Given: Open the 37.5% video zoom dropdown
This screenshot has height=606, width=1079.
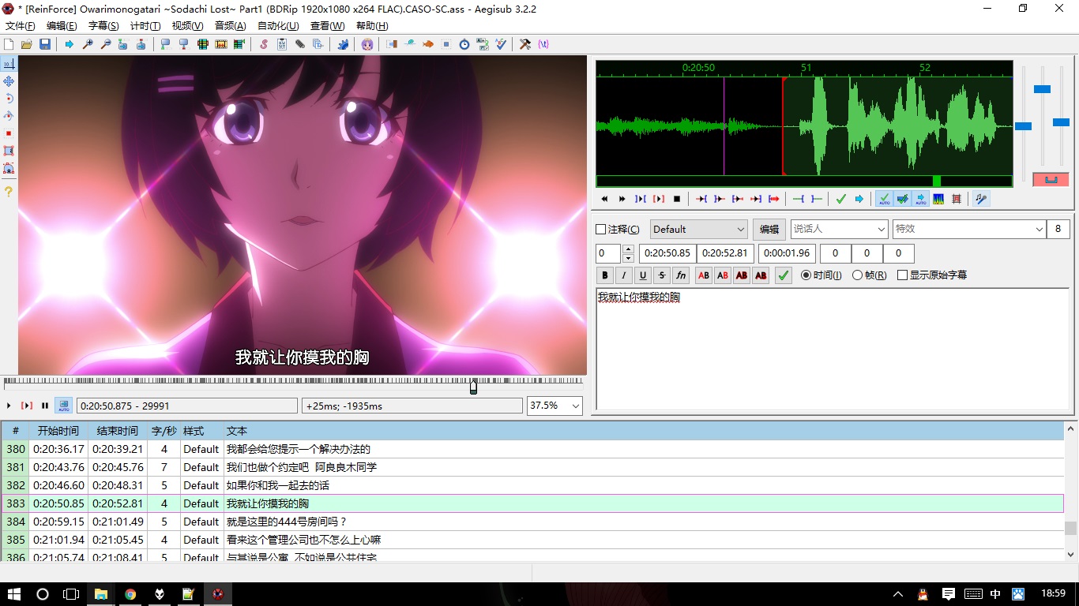Looking at the screenshot, I should point(555,406).
